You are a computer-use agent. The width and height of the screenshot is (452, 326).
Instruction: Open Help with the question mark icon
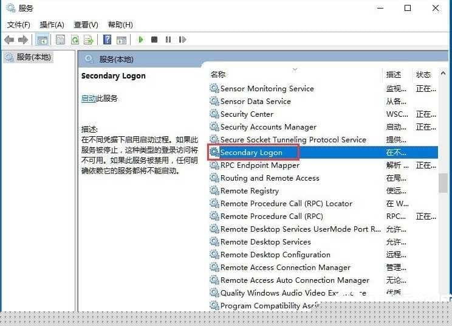(107, 40)
